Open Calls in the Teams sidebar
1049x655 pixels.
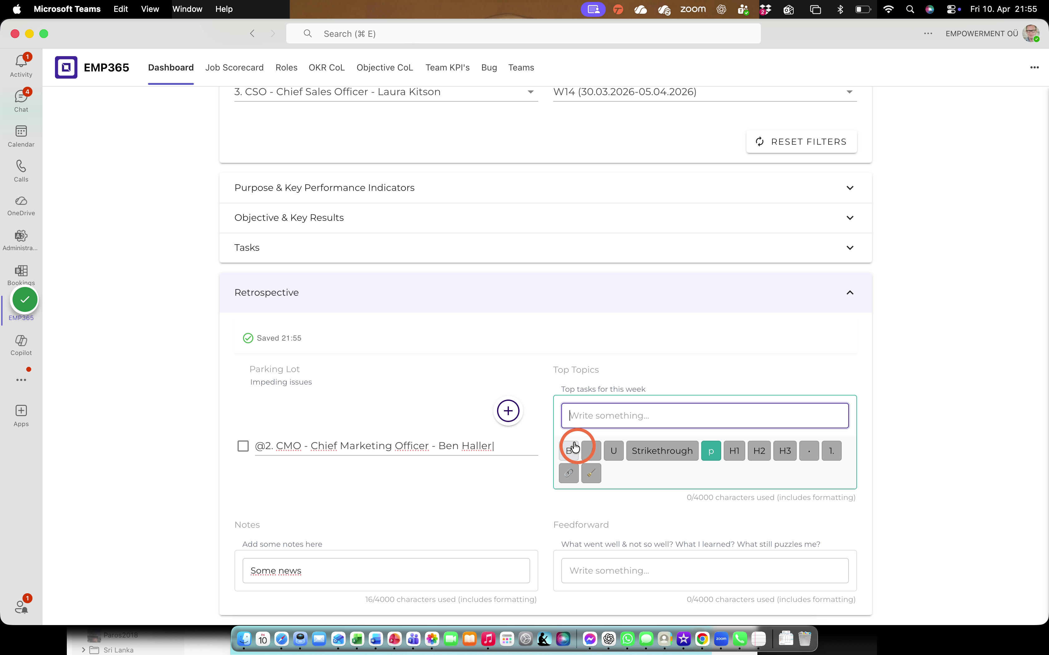[21, 171]
